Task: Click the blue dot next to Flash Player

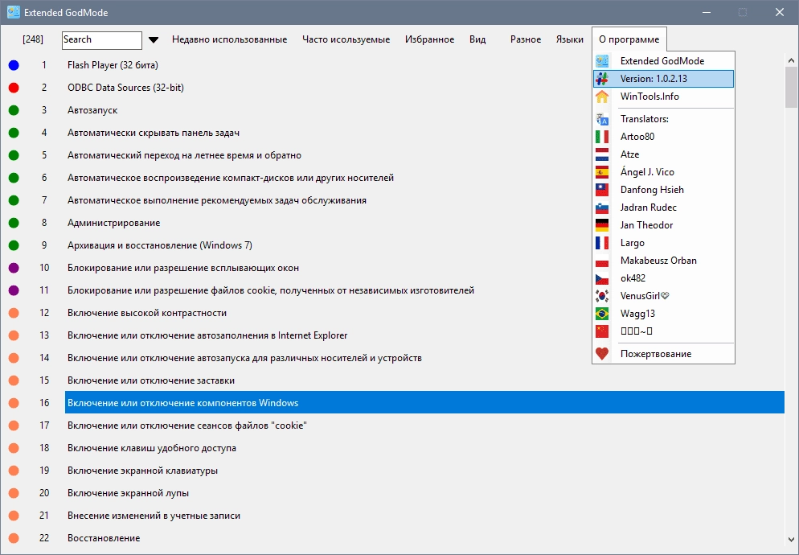Action: [14, 65]
